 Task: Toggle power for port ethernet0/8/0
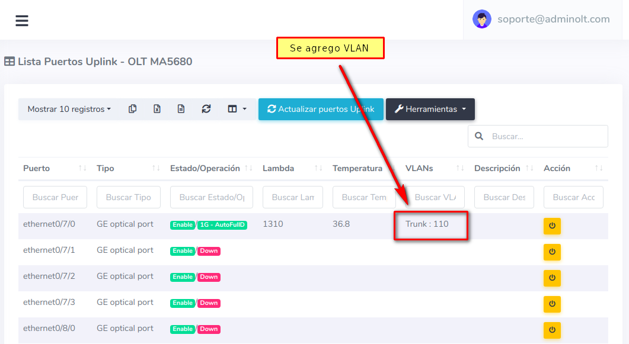point(552,330)
